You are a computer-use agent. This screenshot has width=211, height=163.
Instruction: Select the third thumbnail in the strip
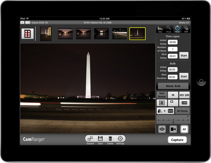(84, 34)
